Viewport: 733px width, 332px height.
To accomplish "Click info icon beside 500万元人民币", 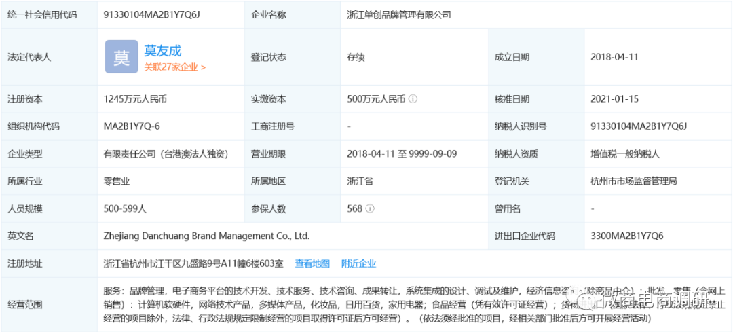I will point(413,99).
